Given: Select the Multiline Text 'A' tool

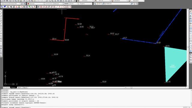Looking at the screenshot, I should coord(1,56).
